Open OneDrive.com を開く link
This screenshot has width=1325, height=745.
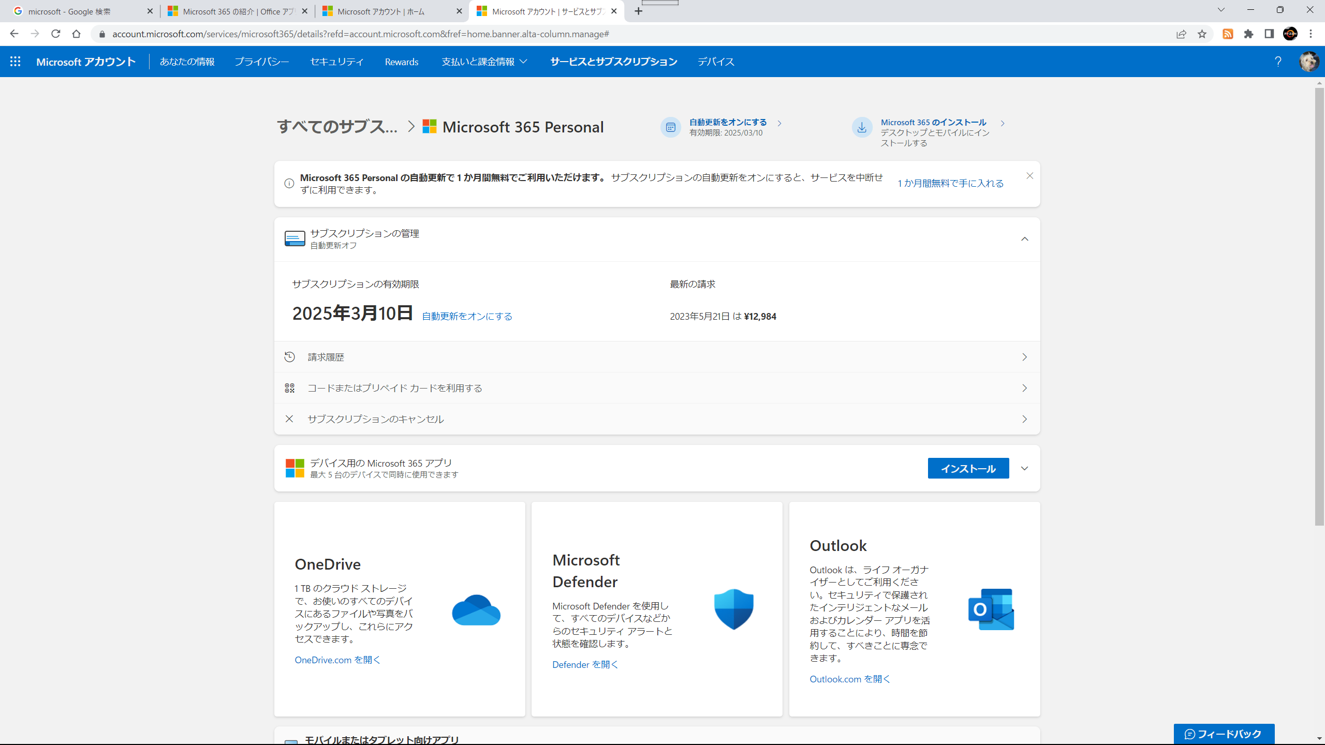[x=337, y=660]
